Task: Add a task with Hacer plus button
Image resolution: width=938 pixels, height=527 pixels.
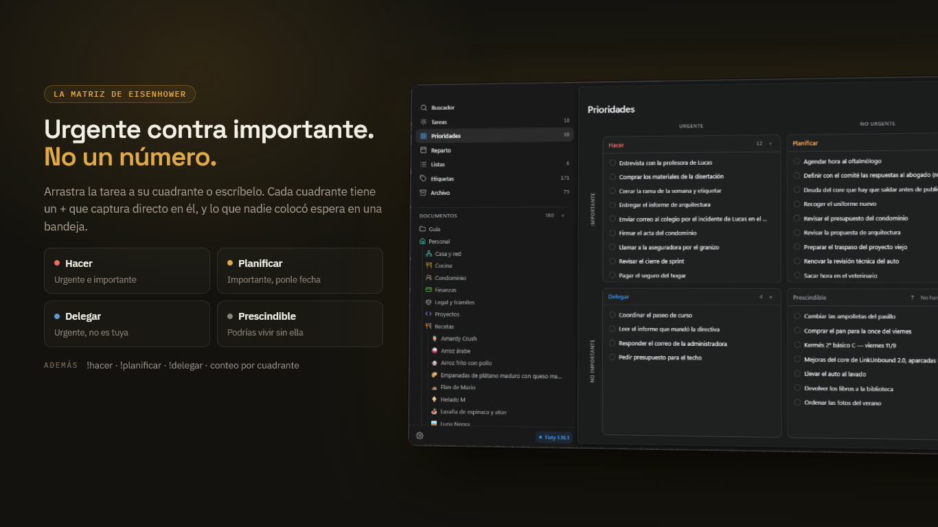Action: [770, 144]
